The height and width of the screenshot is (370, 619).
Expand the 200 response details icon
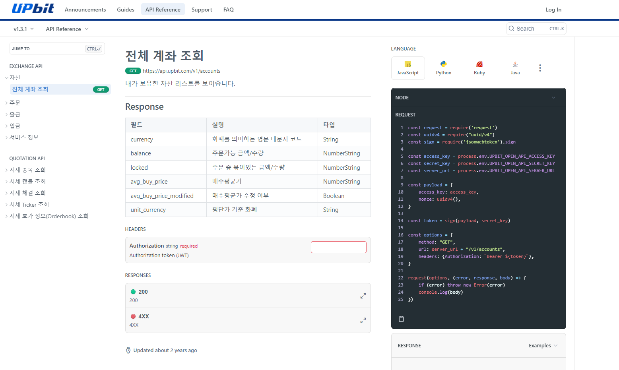click(363, 296)
